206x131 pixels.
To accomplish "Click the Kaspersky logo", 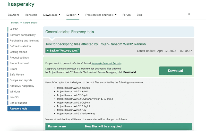I will [x=21, y=4].
